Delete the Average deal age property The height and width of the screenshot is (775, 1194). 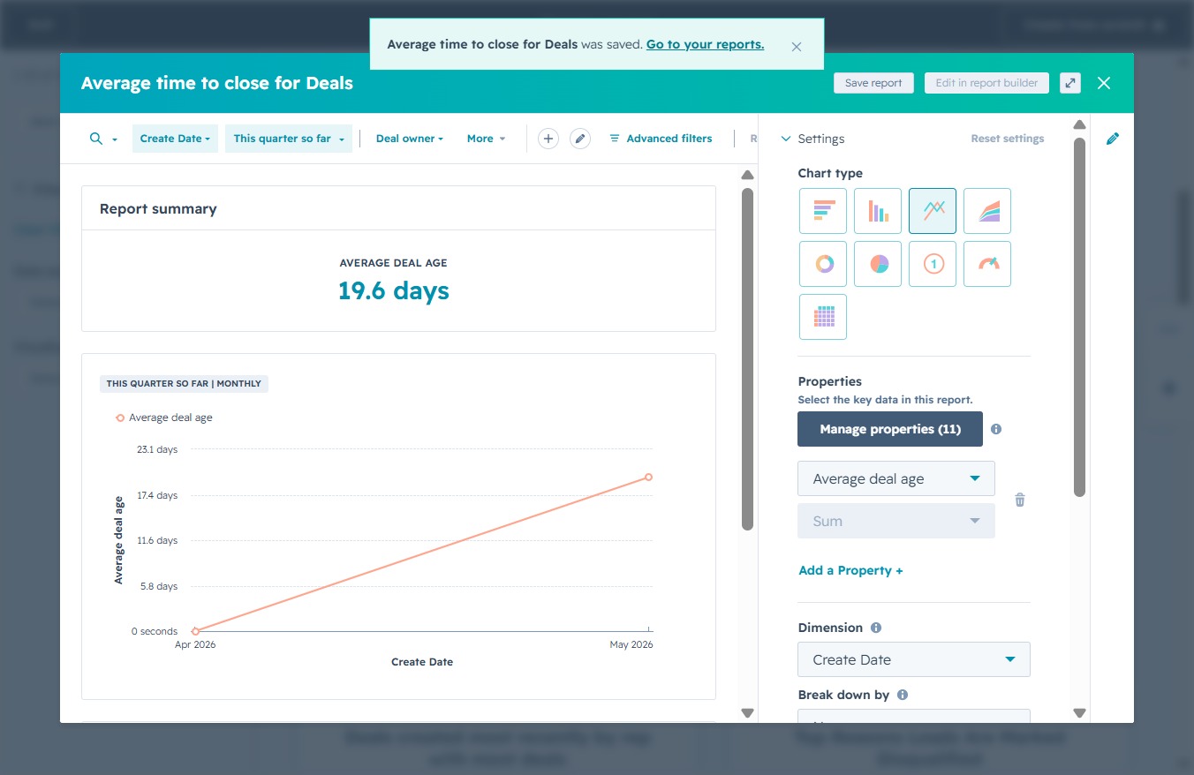[x=1020, y=500]
